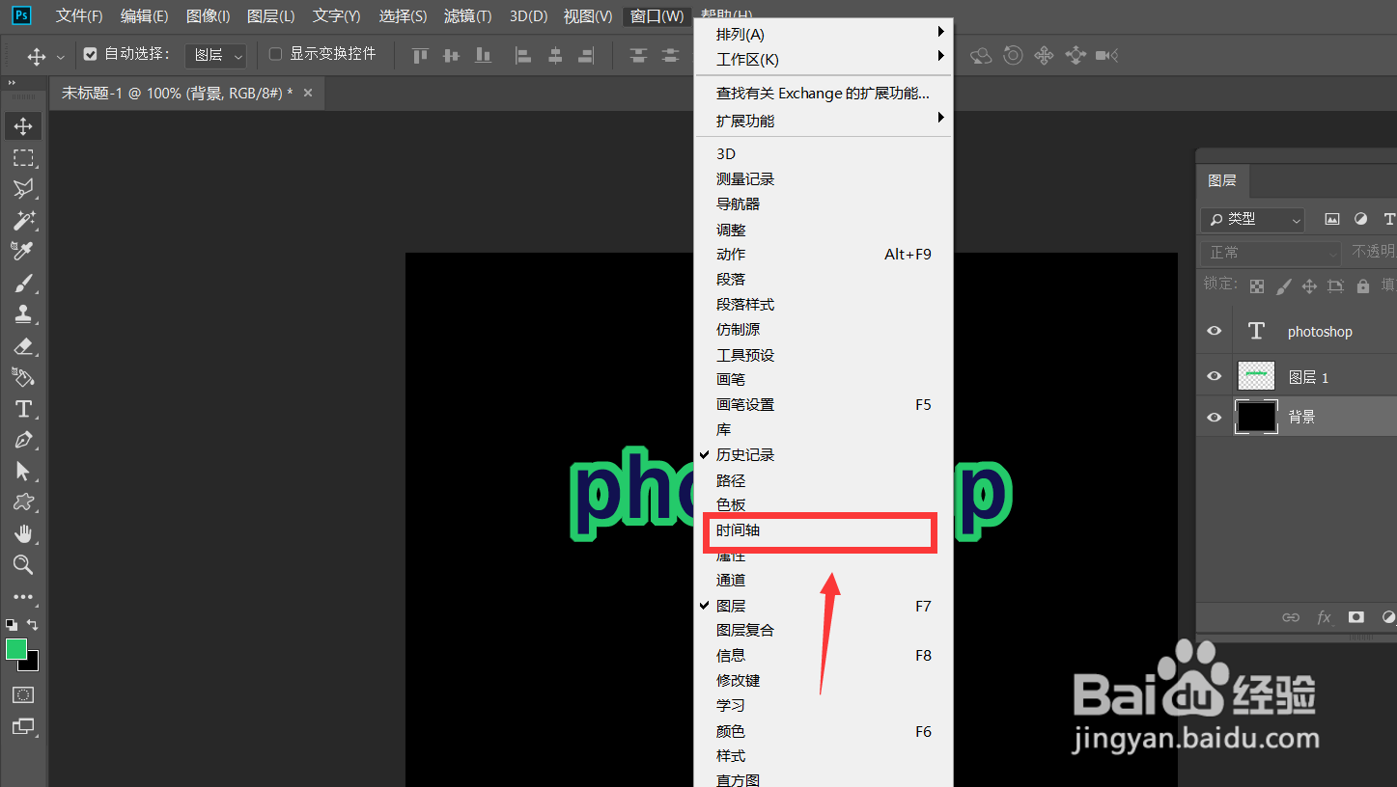Viewport: 1397px width, 787px height.
Task: Reset default foreground and background colors
Action: (x=12, y=625)
